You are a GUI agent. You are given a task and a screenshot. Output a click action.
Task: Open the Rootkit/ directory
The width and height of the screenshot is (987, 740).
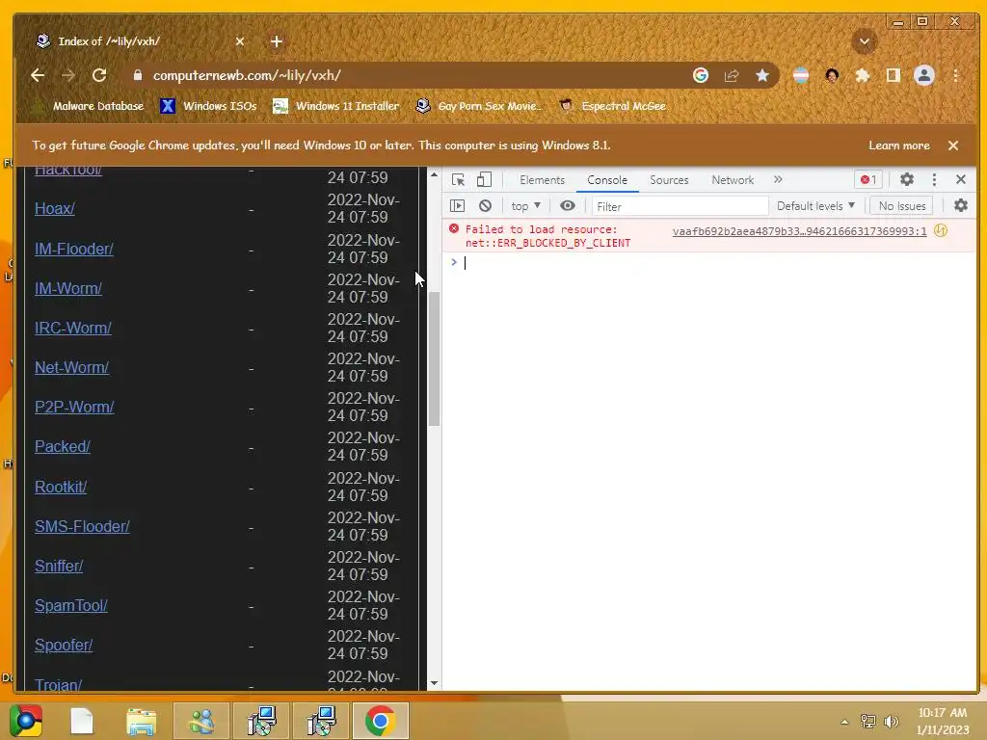click(61, 487)
